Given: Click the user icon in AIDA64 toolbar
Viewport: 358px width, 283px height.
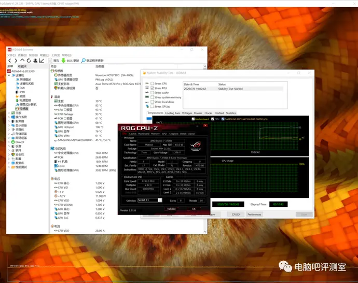Looking at the screenshot, I should click(36, 61).
